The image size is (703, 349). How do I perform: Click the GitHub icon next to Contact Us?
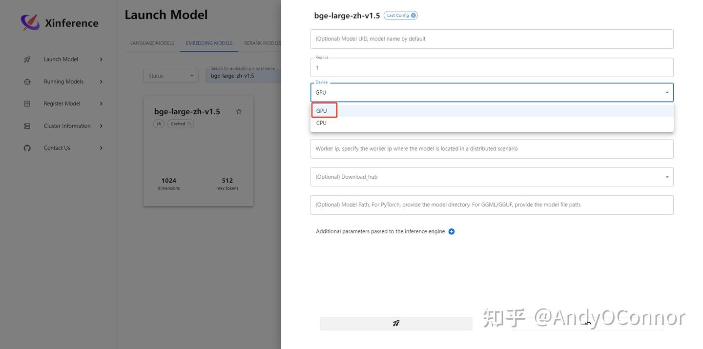(x=27, y=147)
